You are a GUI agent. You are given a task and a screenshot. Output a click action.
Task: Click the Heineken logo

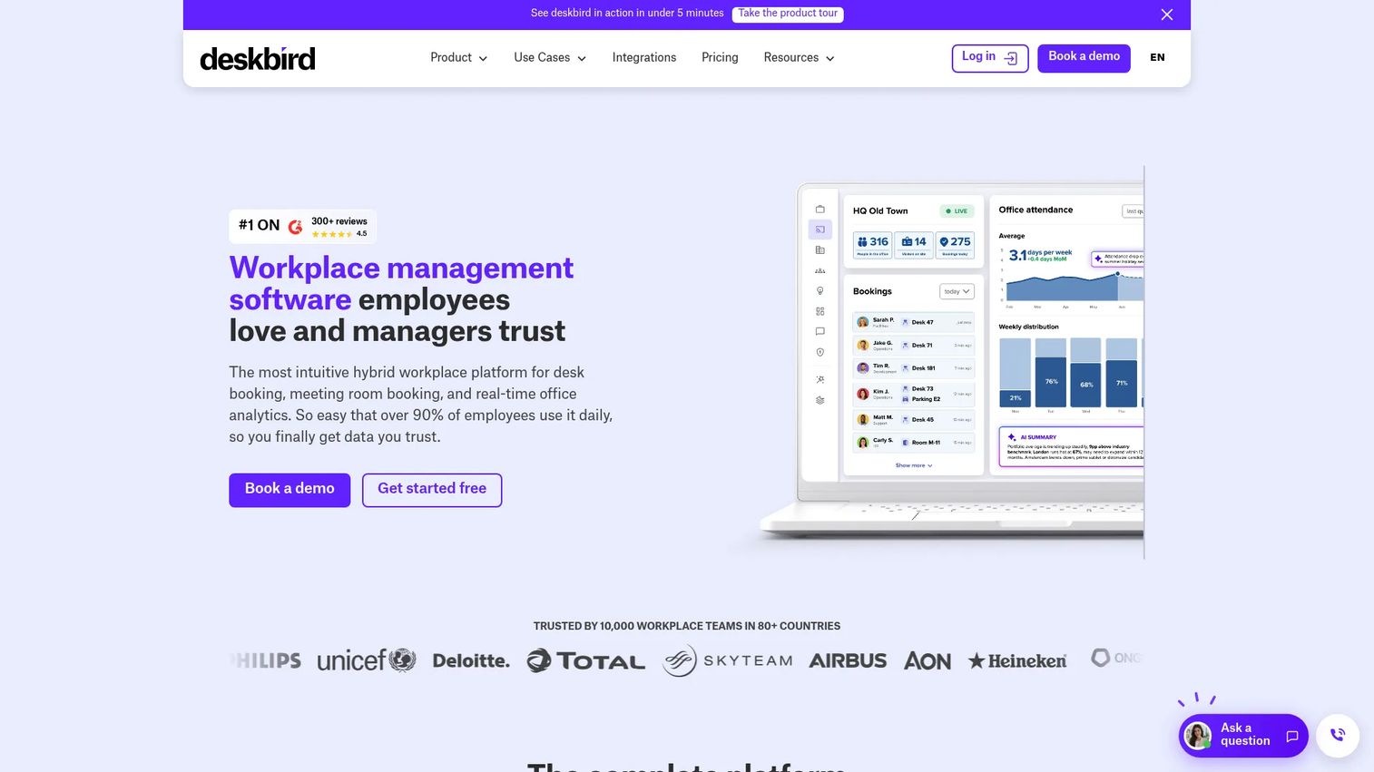coord(1017,660)
